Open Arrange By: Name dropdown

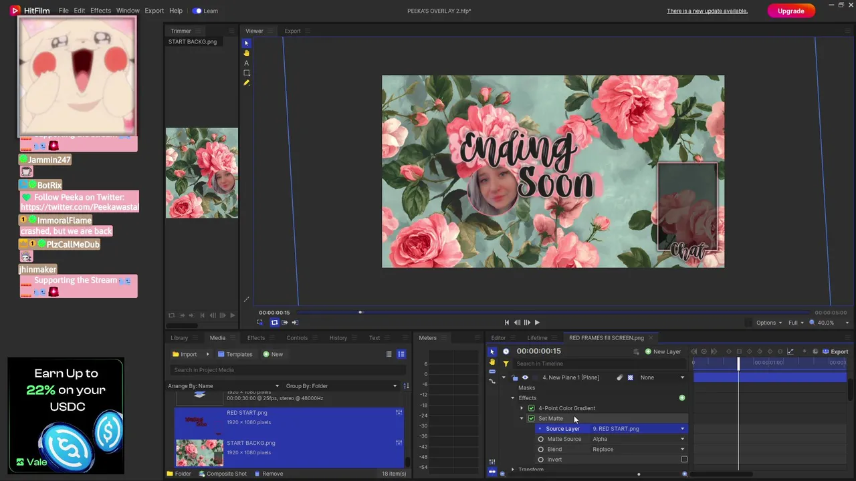click(x=223, y=386)
